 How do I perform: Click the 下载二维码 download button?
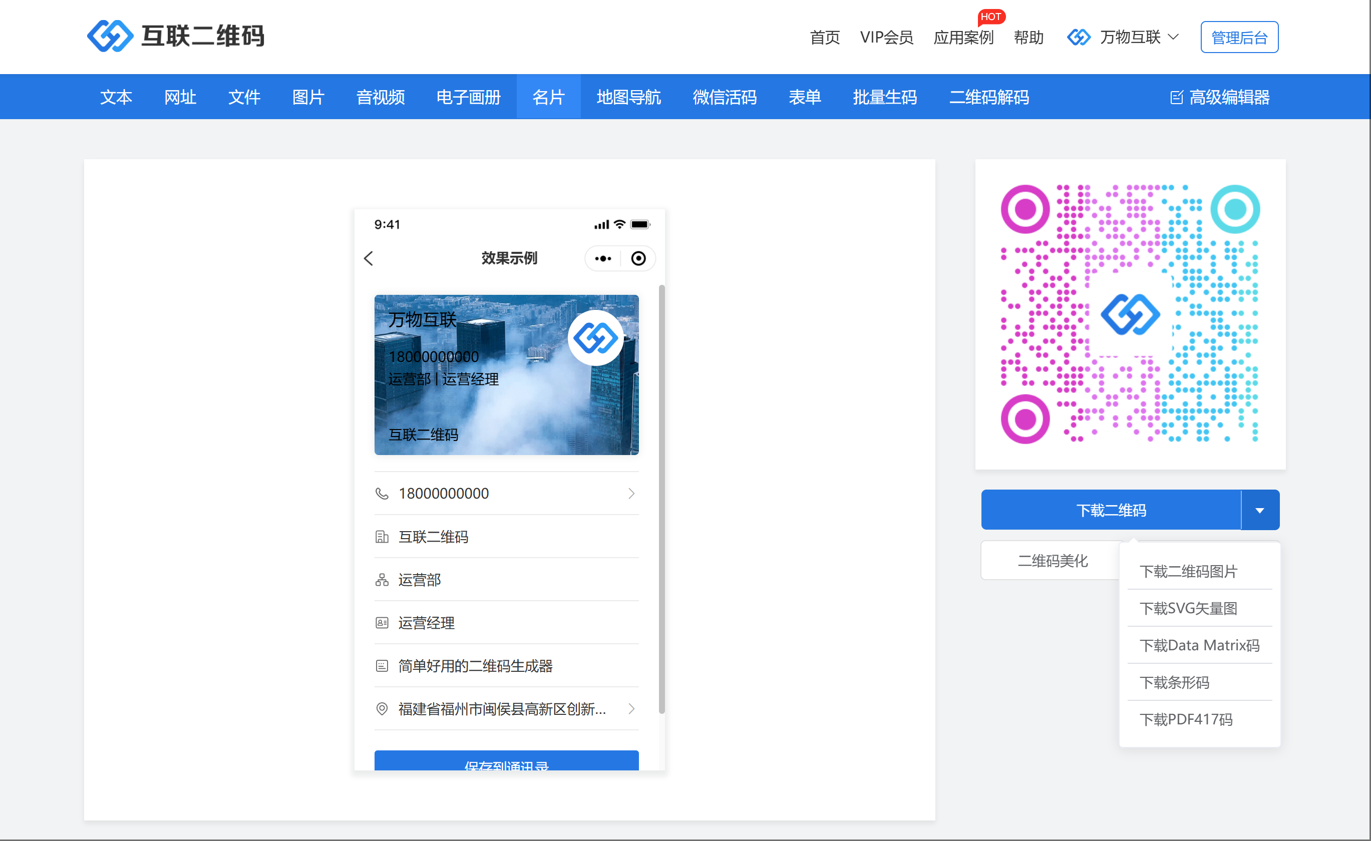coord(1111,510)
